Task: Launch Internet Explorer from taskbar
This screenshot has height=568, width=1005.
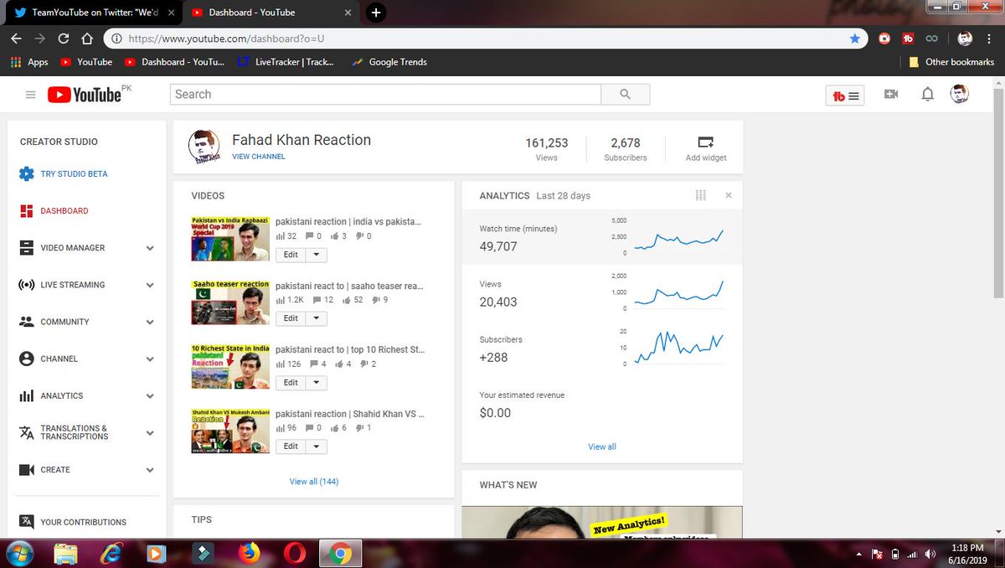Action: tap(111, 553)
